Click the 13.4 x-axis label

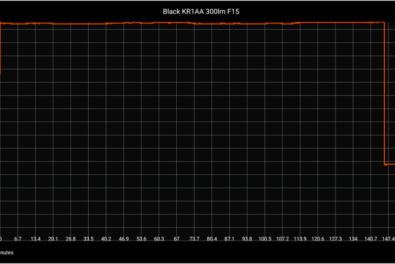point(35,239)
